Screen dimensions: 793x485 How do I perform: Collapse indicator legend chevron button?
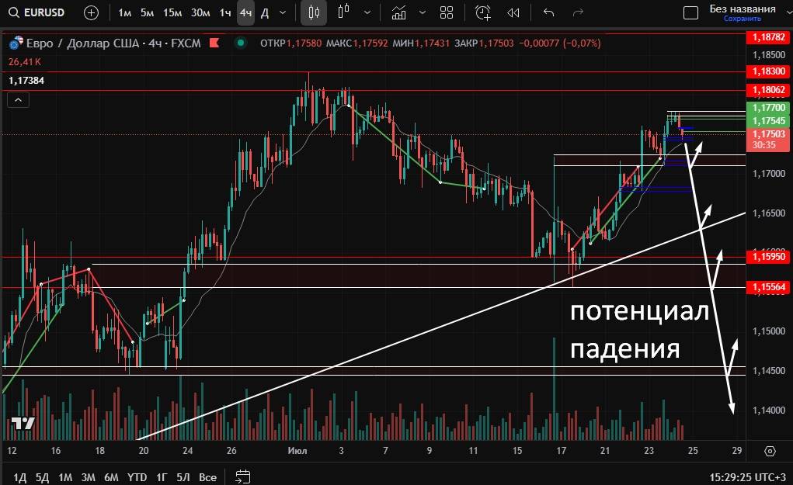tap(18, 100)
